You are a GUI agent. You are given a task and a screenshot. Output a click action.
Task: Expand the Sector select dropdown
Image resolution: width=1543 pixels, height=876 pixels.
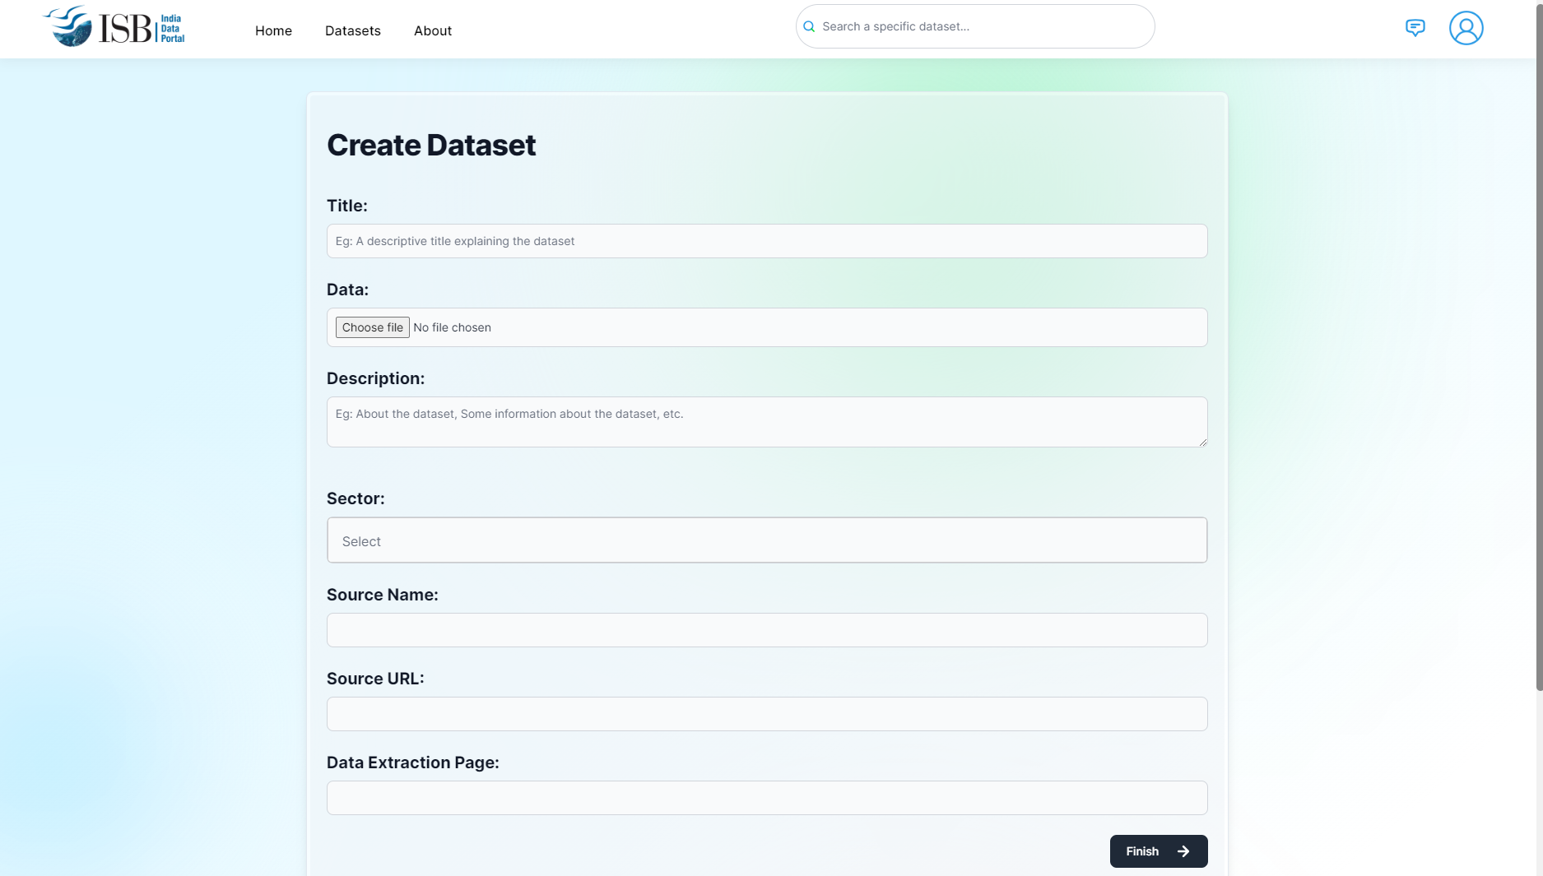coord(766,540)
